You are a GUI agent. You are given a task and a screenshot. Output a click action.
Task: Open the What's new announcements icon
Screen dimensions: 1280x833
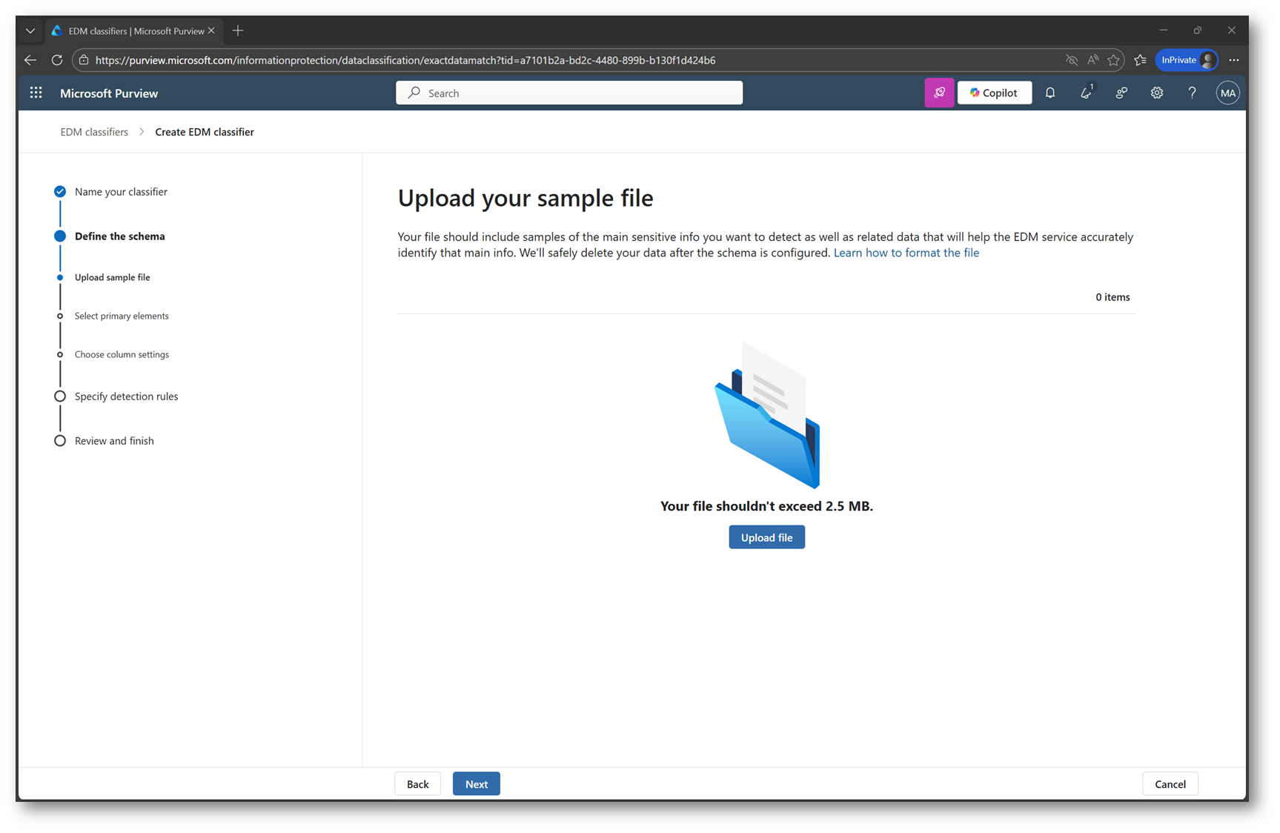pos(1086,93)
